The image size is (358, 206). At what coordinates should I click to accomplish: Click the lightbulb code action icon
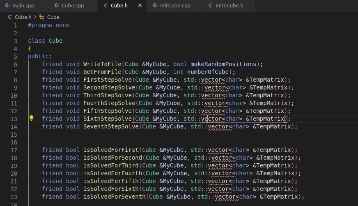(31, 119)
